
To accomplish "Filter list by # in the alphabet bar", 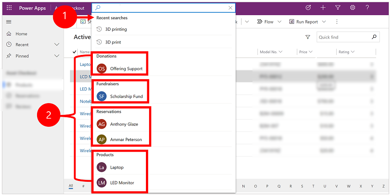I will tap(84, 186).
